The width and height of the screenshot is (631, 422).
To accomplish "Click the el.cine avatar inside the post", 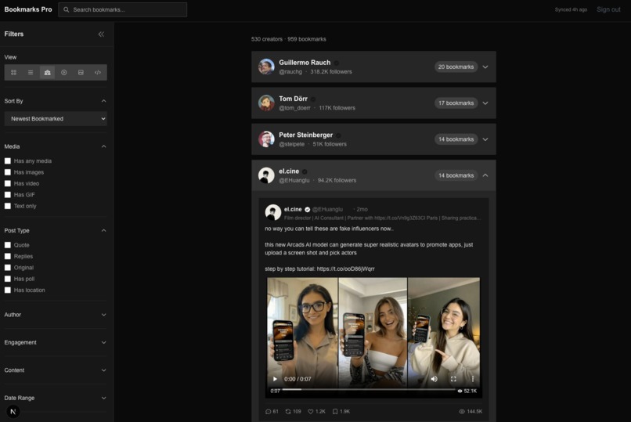I will 273,212.
